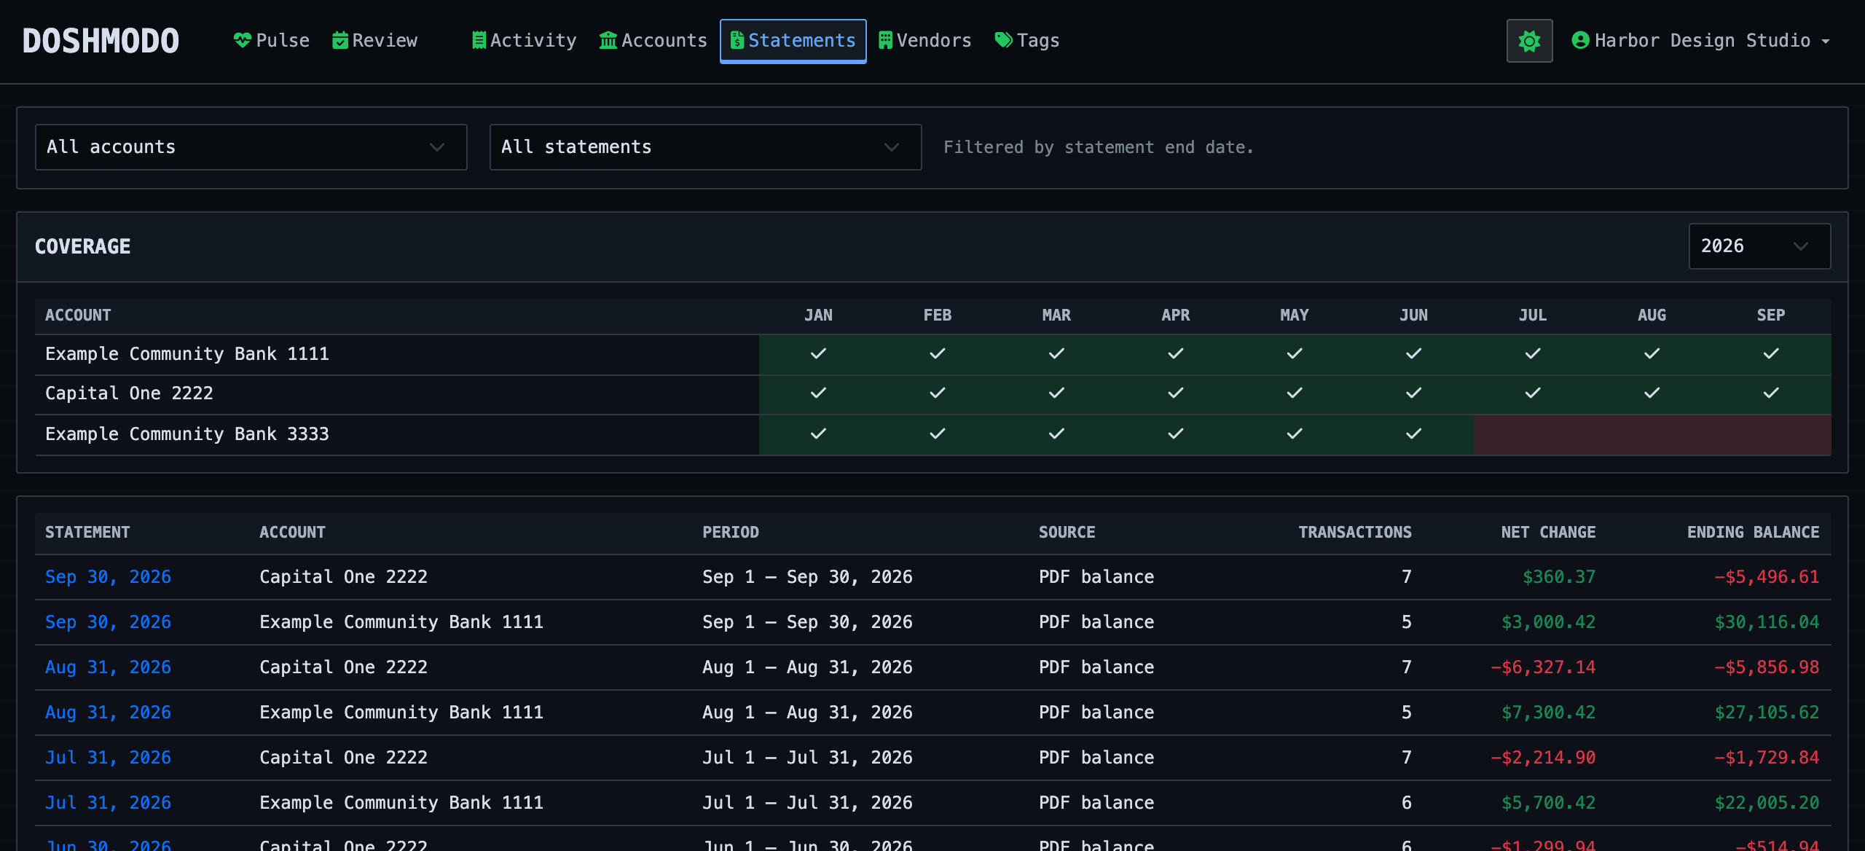
Task: Open Sep 30, 2026 Example Community Bank statement
Action: pyautogui.click(x=108, y=622)
